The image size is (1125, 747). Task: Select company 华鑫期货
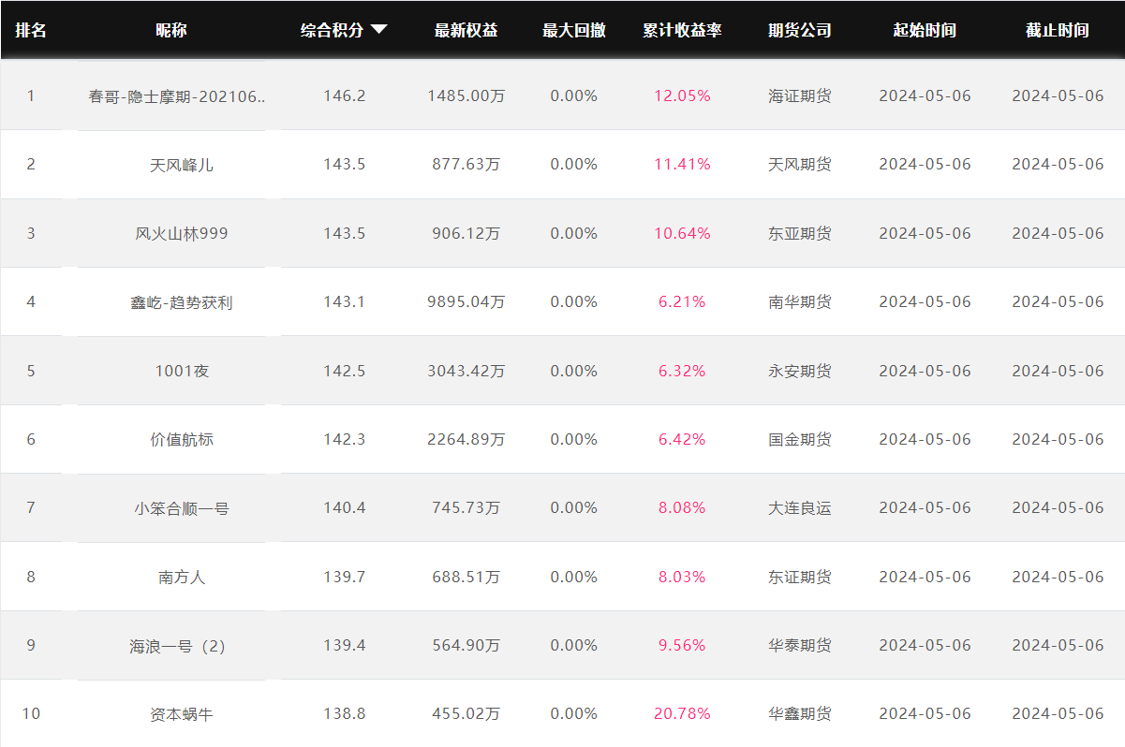[800, 713]
